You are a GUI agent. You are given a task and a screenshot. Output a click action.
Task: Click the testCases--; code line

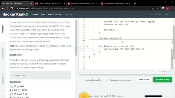[x=111, y=30]
